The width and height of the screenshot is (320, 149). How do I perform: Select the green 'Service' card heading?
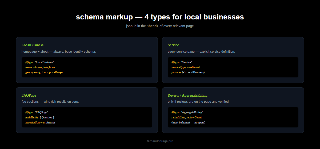pyautogui.click(x=173, y=45)
